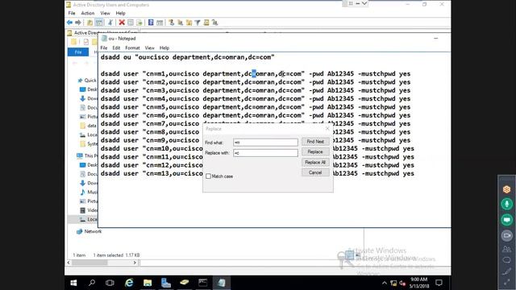
Task: Select Quick access in File Explorer pane
Action: 87,81
